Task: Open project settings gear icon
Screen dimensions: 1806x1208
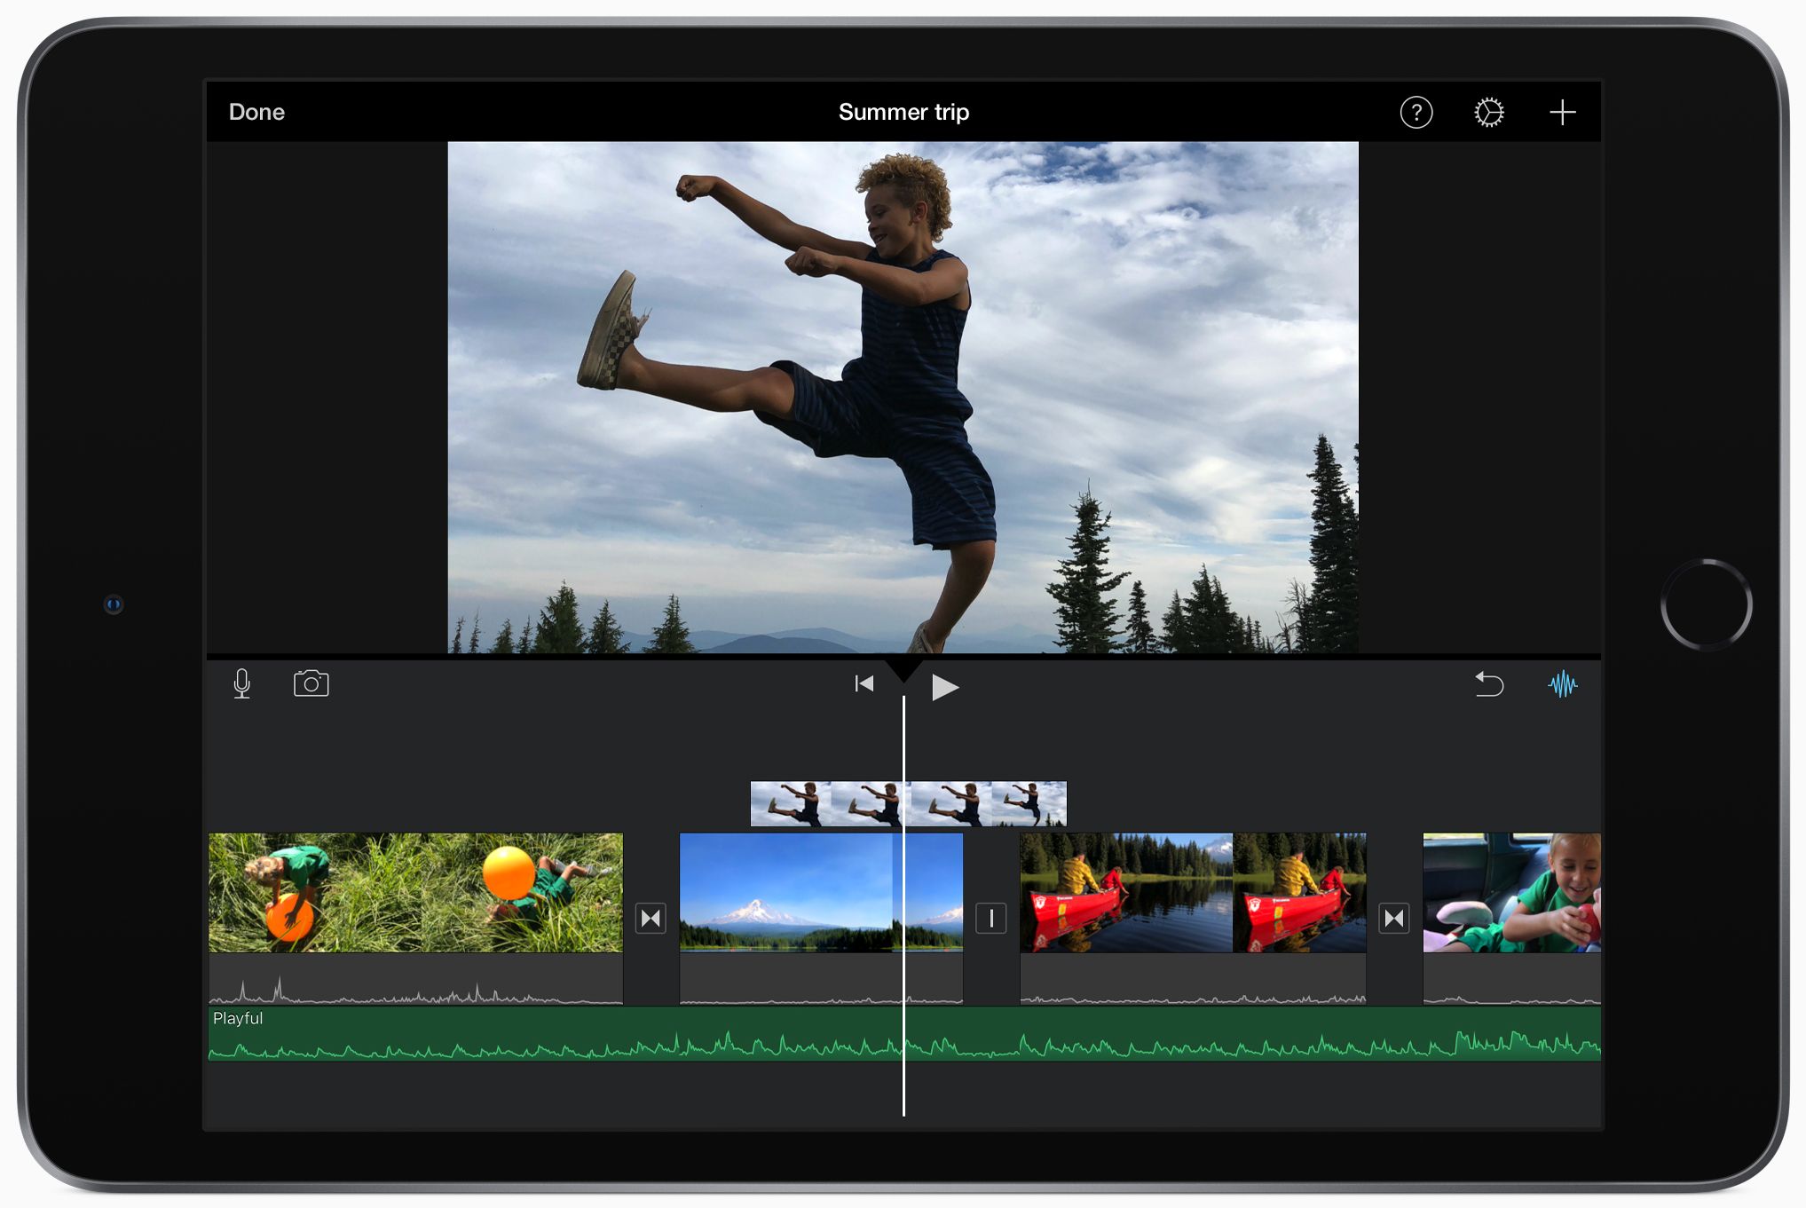Action: (1488, 113)
